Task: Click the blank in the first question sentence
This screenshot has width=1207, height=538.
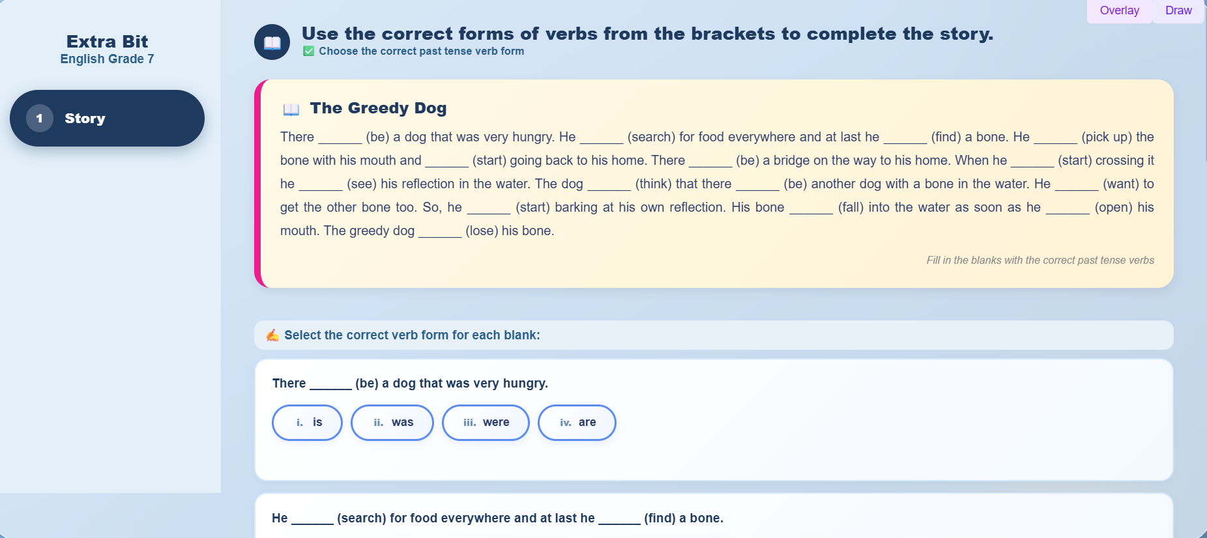Action: click(330, 384)
